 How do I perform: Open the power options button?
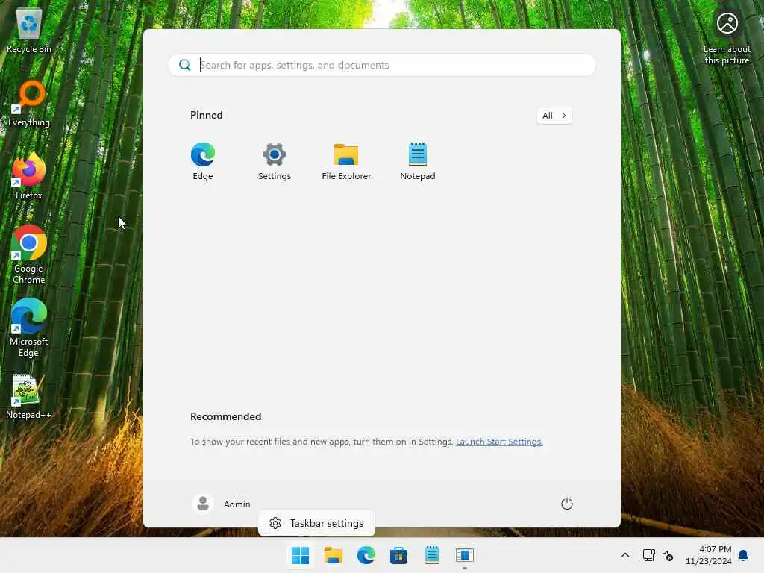[567, 504]
